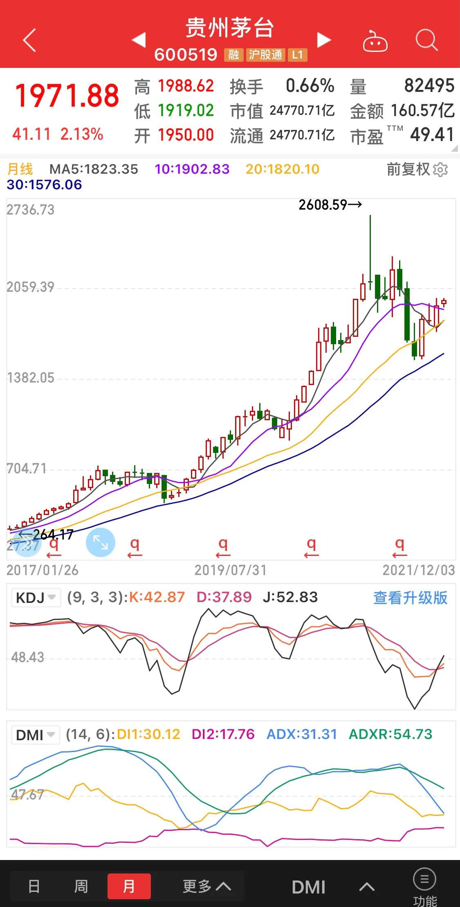
Task: Tap the KDJ K:42.87 value
Action: 157,597
